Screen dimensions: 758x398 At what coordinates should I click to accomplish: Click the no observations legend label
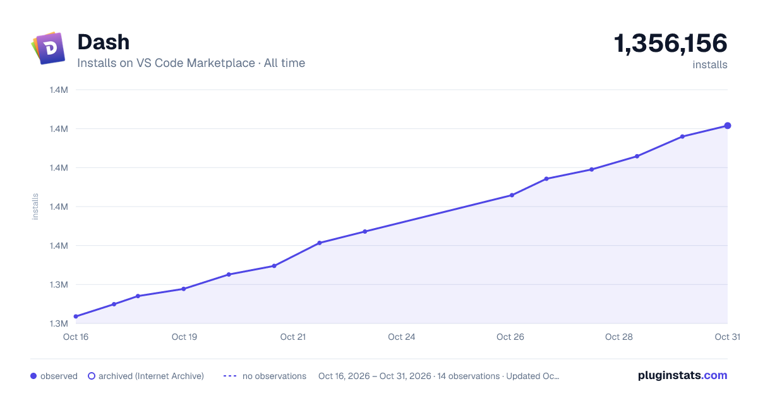click(x=274, y=376)
